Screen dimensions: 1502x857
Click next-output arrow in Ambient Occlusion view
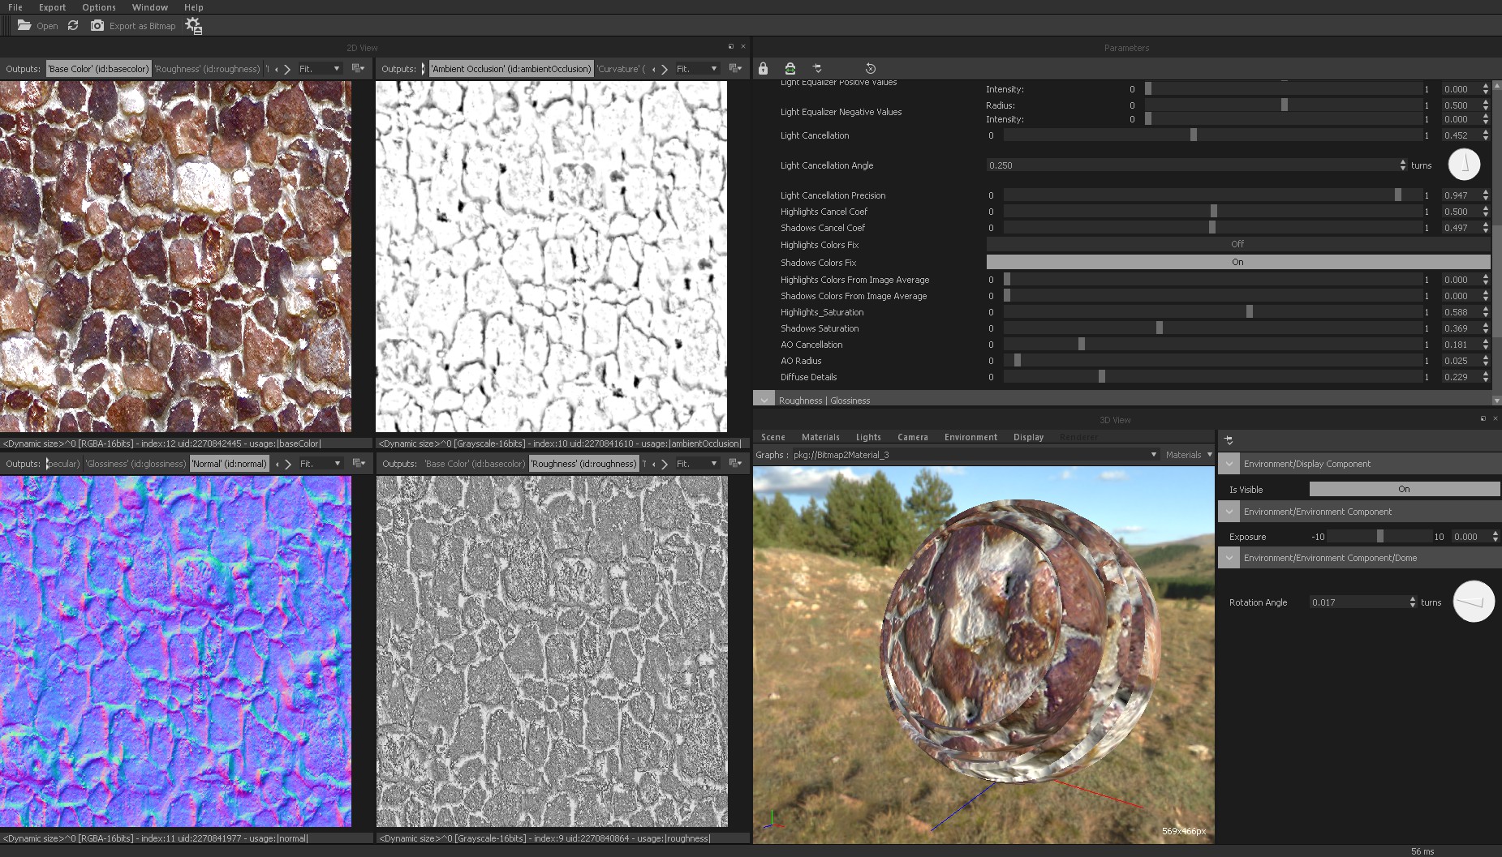pyautogui.click(x=665, y=69)
